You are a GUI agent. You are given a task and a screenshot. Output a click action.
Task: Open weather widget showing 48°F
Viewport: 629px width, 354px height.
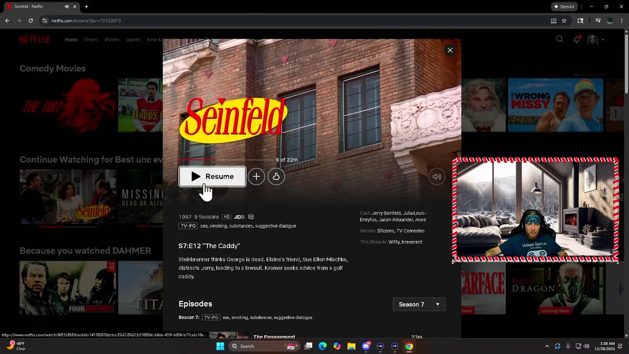[16, 346]
